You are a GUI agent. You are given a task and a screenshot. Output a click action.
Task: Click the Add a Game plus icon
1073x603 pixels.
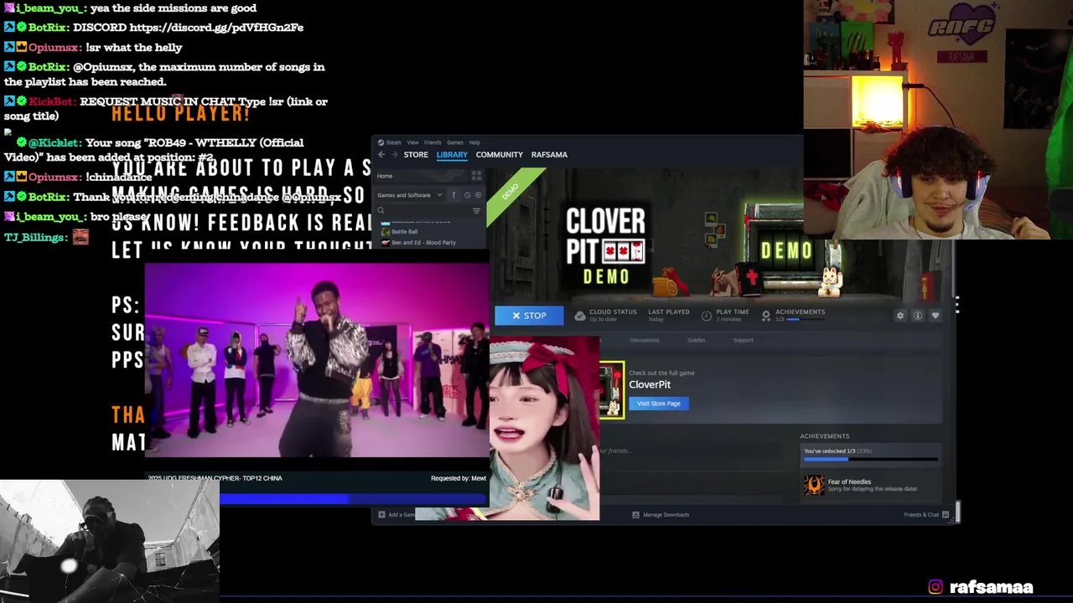click(x=381, y=515)
